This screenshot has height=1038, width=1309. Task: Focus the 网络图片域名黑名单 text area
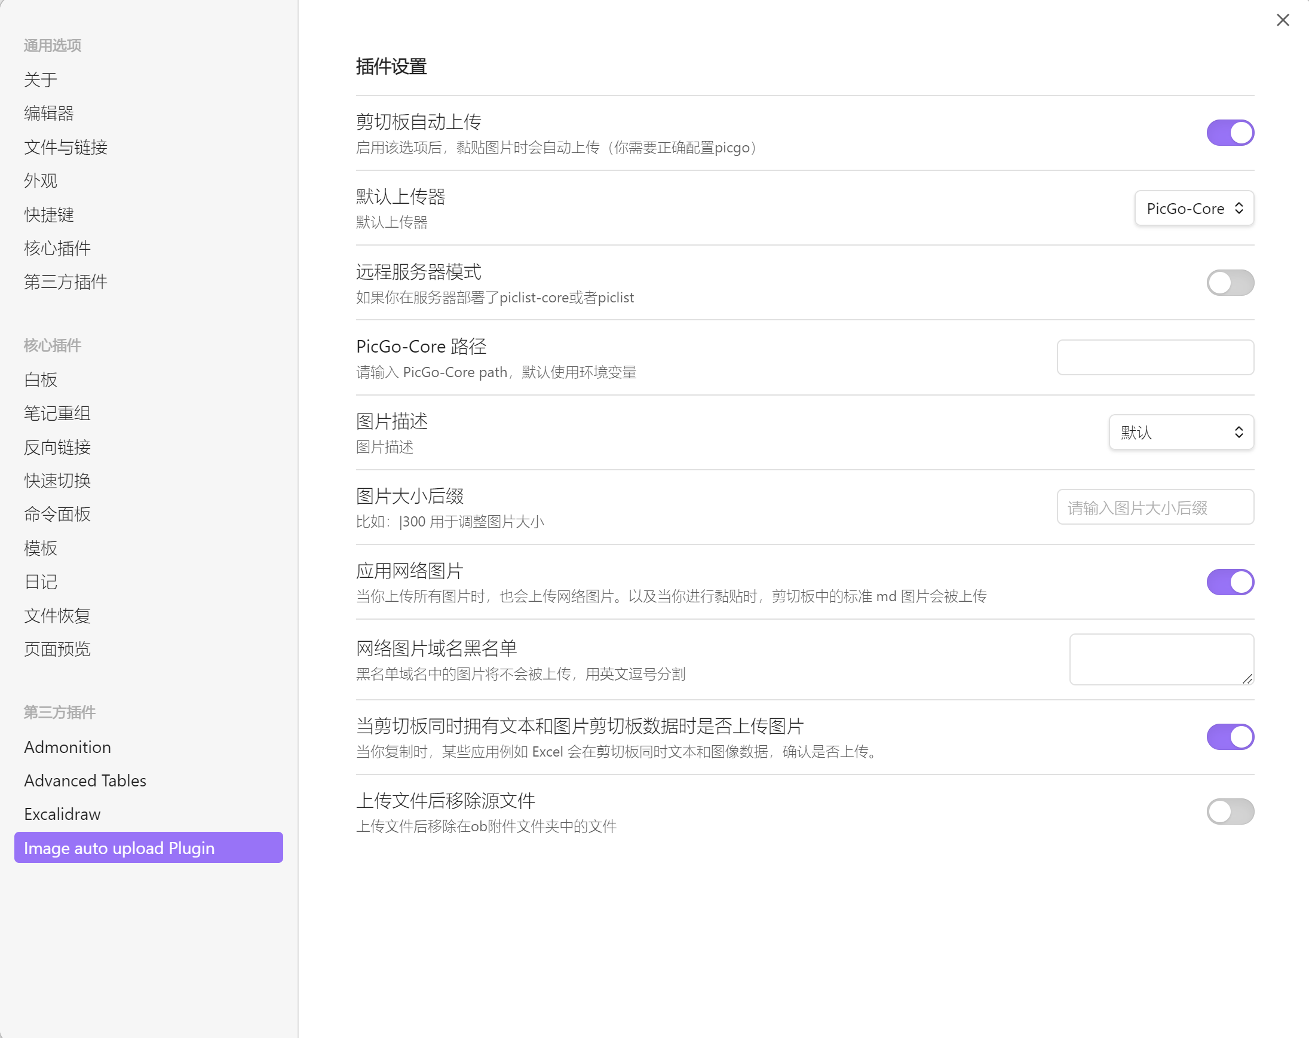[x=1160, y=659]
